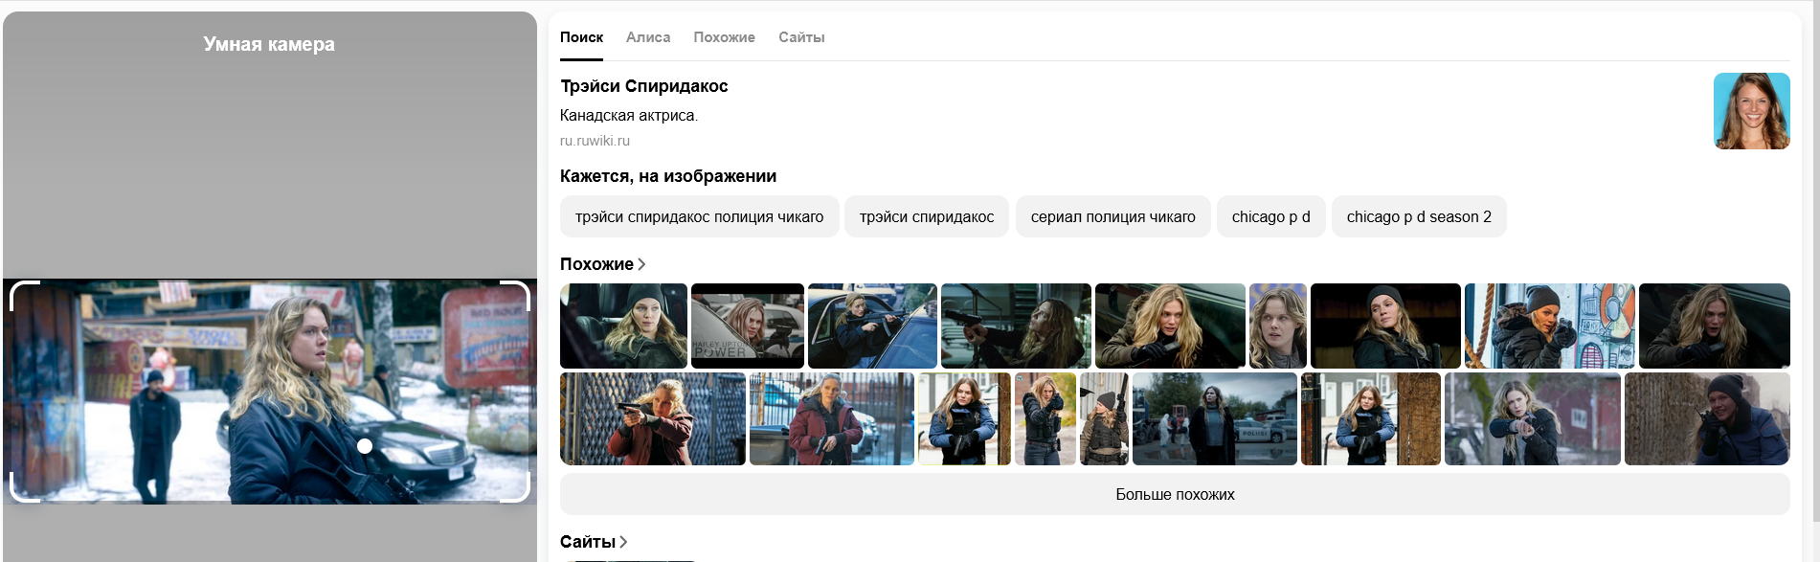Open wide street shot with police car thumbnail
The image size is (1820, 562).
click(x=1215, y=418)
